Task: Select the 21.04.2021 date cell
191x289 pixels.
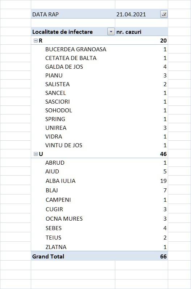Action: (x=131, y=15)
